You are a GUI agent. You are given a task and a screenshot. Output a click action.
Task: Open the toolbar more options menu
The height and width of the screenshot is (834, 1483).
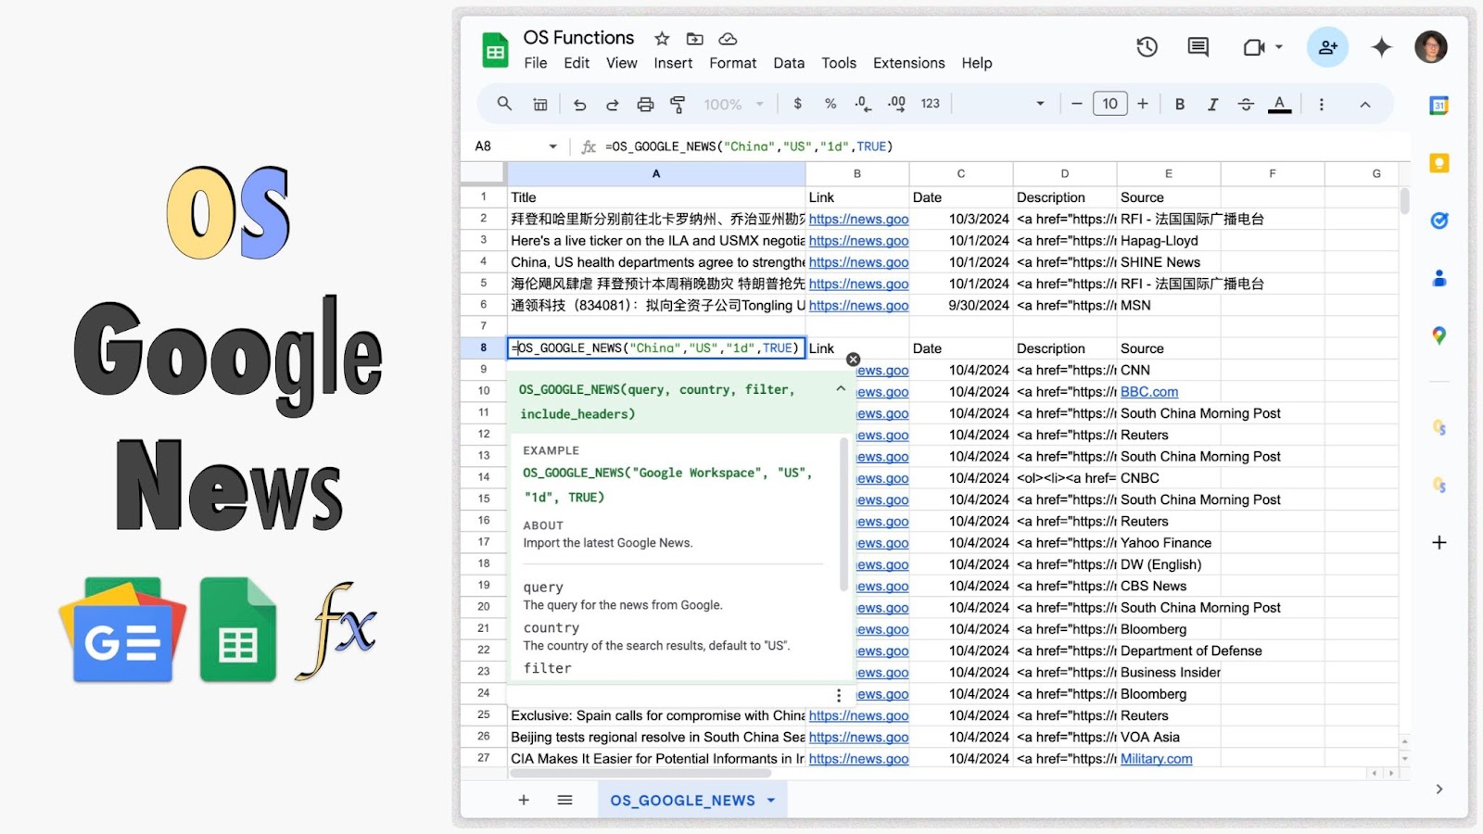click(x=1322, y=105)
